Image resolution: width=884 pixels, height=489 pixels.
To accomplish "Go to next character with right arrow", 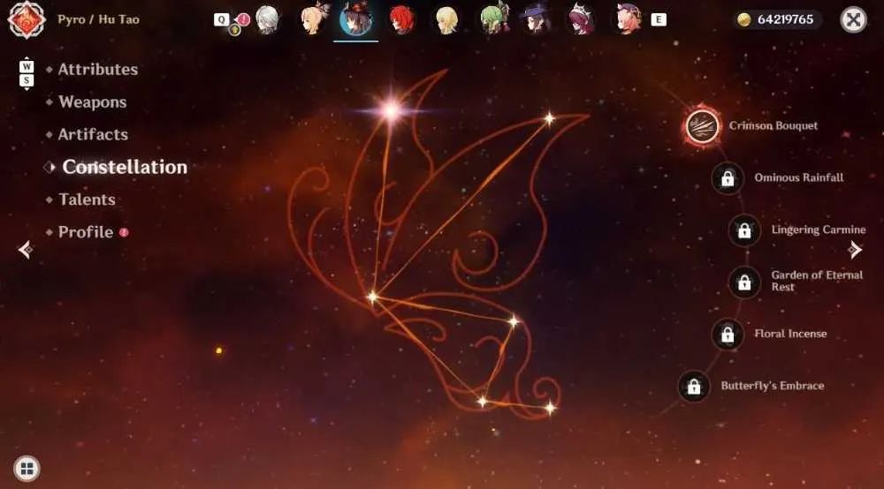I will point(855,249).
